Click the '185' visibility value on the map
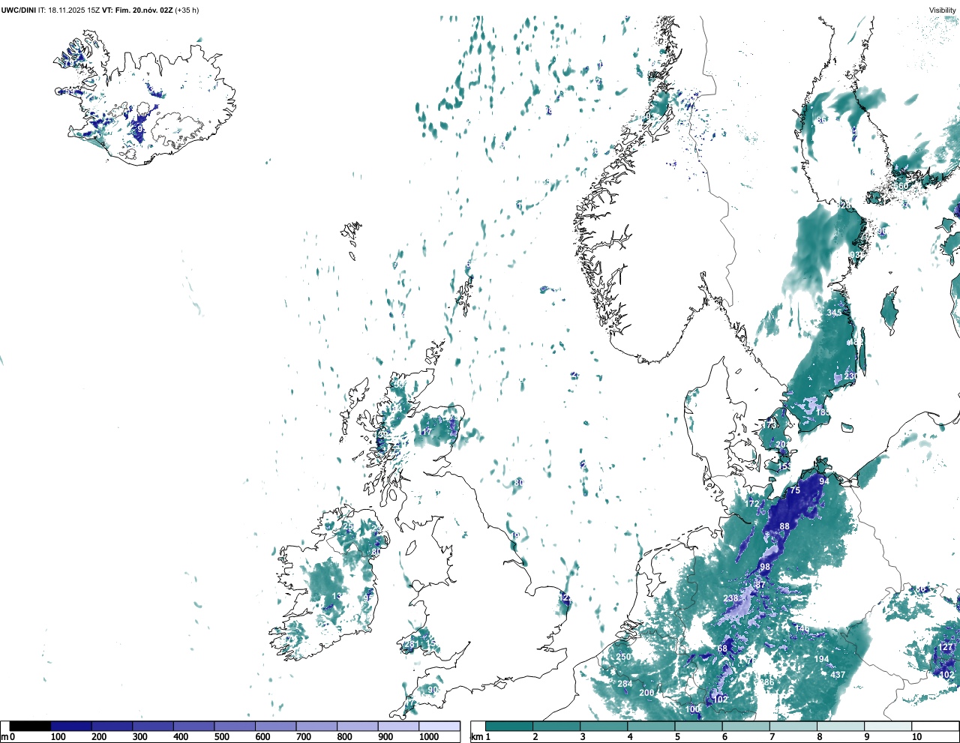Image resolution: width=960 pixels, height=743 pixels. point(823,412)
